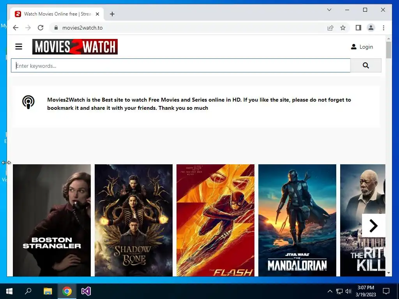Image resolution: width=399 pixels, height=299 pixels.
Task: Click the page scrollbar up arrow
Action: 388,39
